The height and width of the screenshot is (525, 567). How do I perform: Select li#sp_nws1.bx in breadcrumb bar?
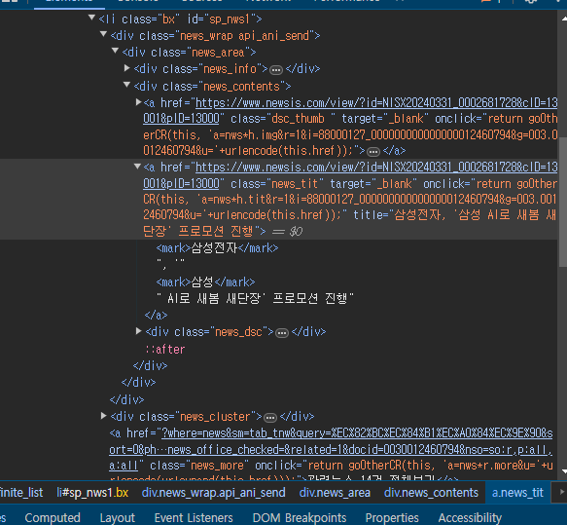coord(92,493)
